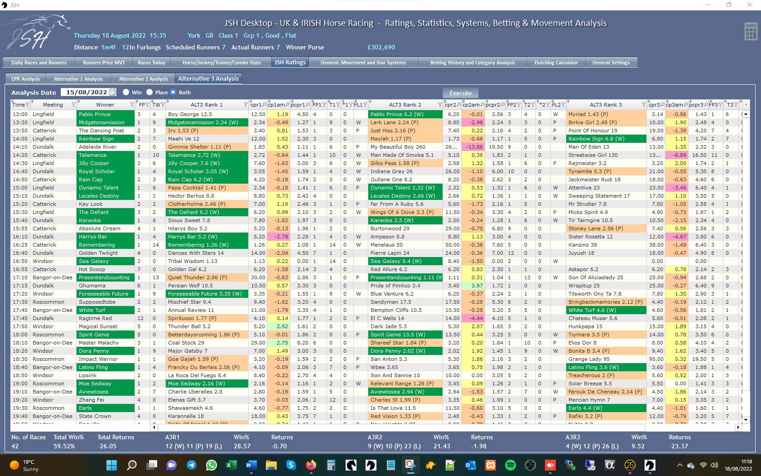Image resolution: width=761 pixels, height=476 pixels.
Task: Switch to the CPR Analysis sub-tab
Action: click(25, 79)
